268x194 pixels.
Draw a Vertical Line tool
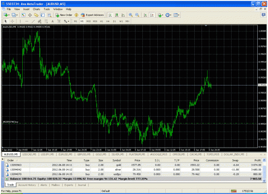coord(20,21)
